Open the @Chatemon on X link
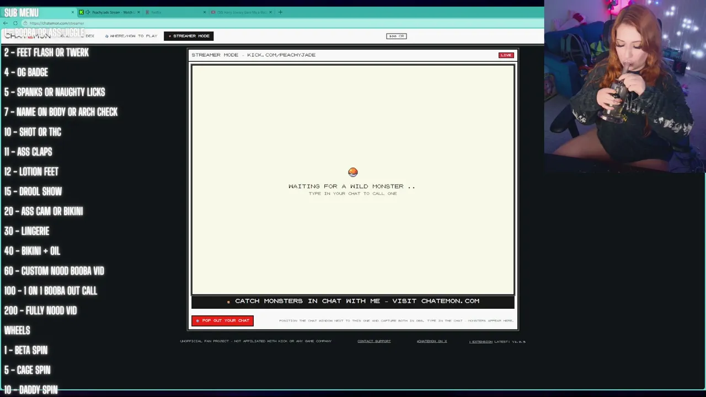The image size is (706, 397). point(432,341)
